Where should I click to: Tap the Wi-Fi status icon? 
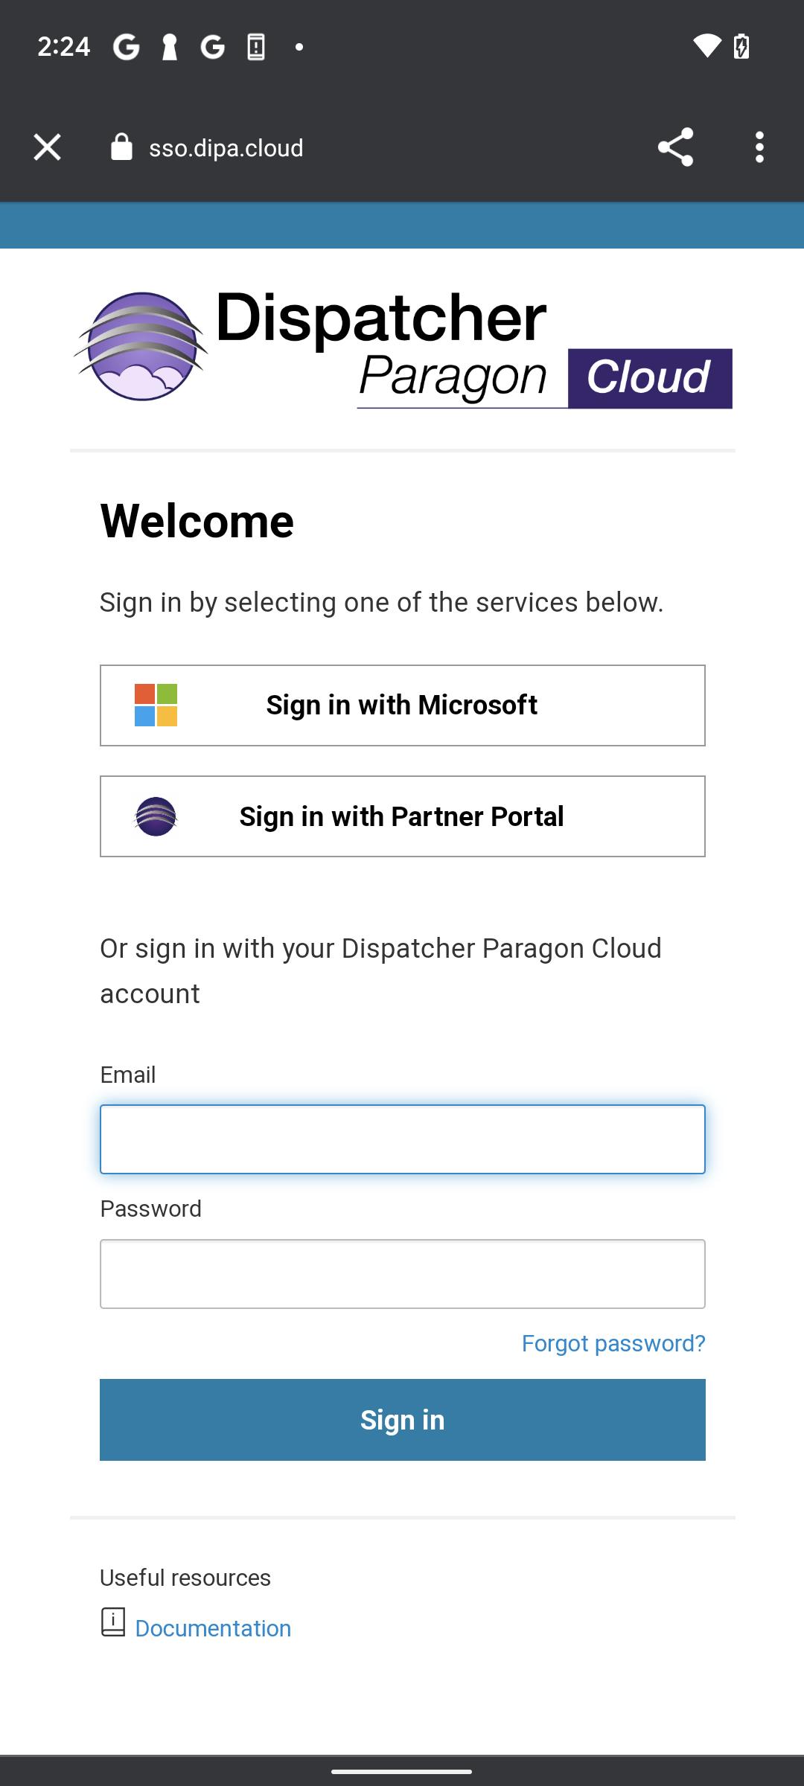point(707,46)
